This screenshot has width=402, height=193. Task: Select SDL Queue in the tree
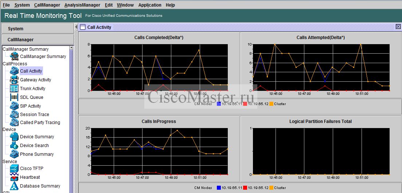32,97
